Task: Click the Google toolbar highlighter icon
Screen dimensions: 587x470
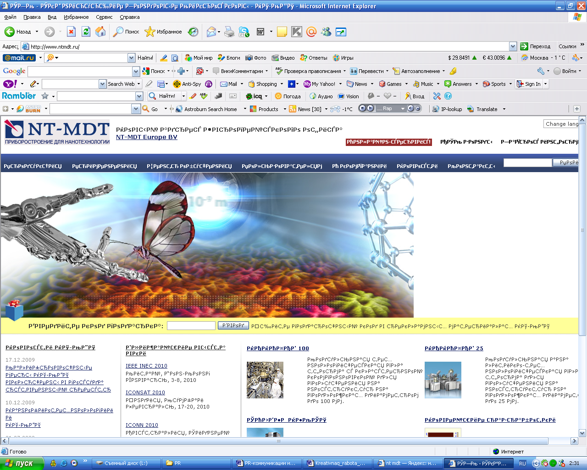Action: [453, 71]
